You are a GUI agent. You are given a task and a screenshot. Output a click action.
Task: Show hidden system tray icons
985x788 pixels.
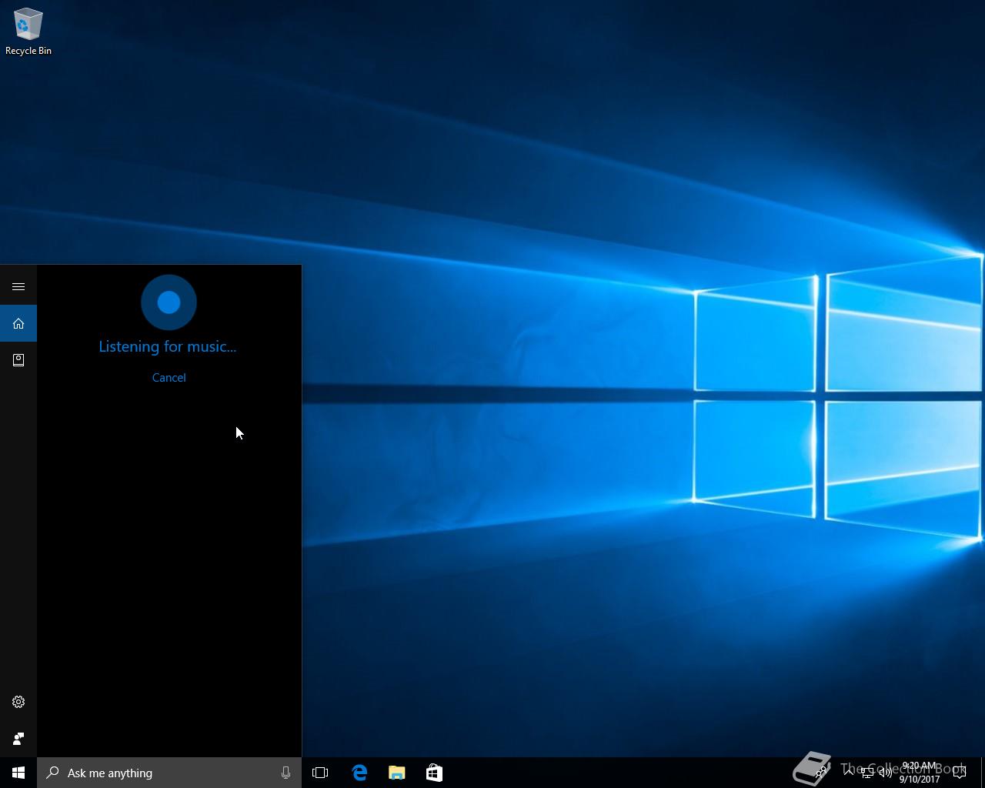tap(848, 773)
